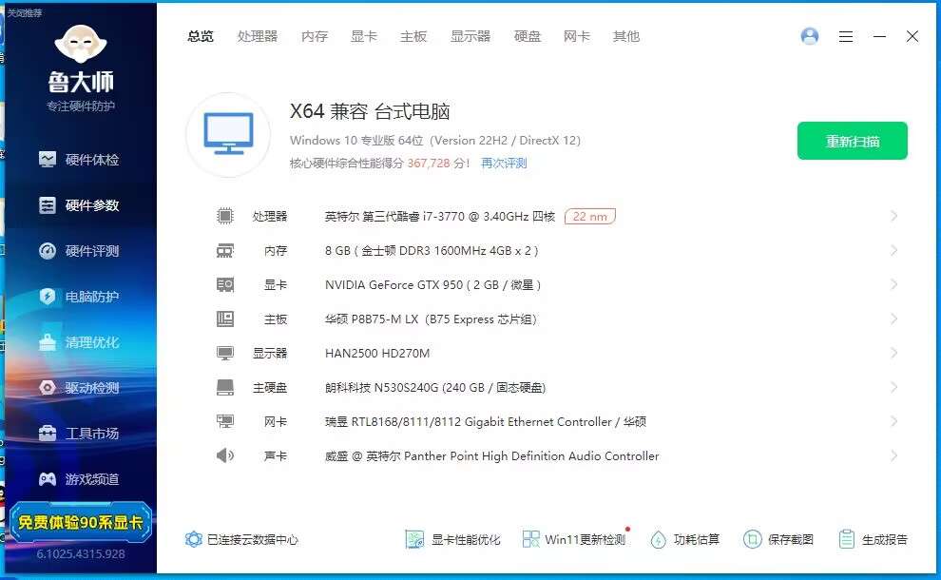Open 显卡性能优化 graphics optimization
The image size is (941, 580).
pyautogui.click(x=453, y=539)
